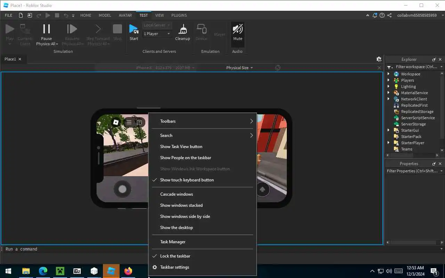445x278 pixels.
Task: Open Microsoft Edge from the taskbar
Action: (x=43, y=271)
